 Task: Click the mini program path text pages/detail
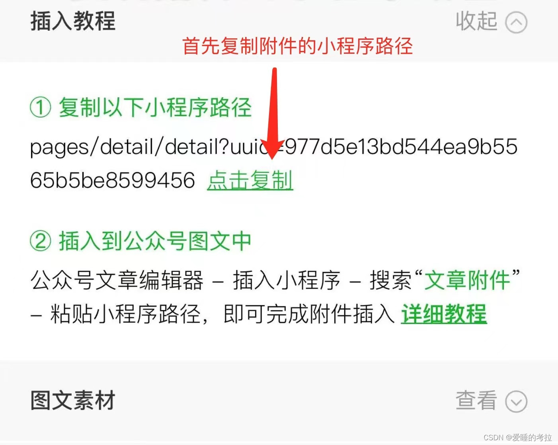click(274, 147)
